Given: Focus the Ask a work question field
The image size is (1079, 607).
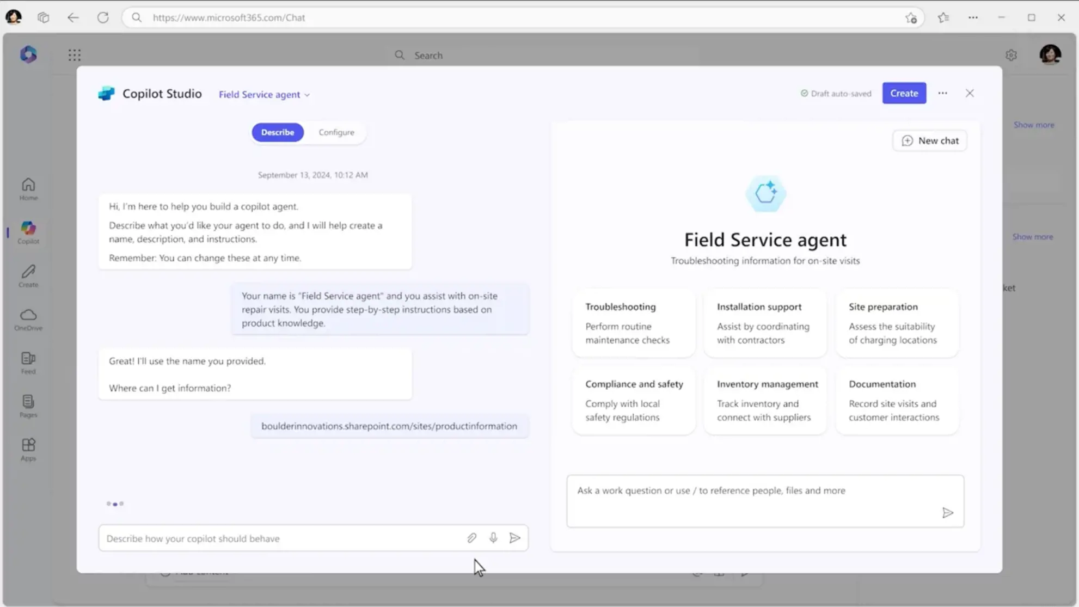Looking at the screenshot, I should (x=765, y=501).
